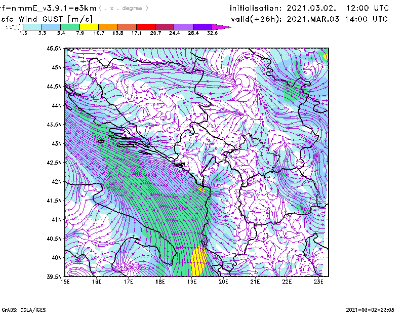Click the 44.5N latitude label
Screen dimensions: 405x313
54,86
